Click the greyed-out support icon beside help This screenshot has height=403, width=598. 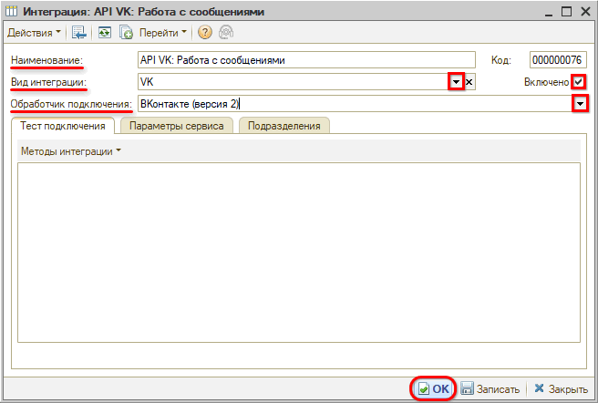[224, 33]
